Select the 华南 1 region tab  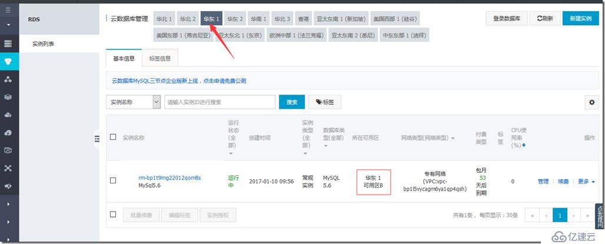pyautogui.click(x=258, y=18)
